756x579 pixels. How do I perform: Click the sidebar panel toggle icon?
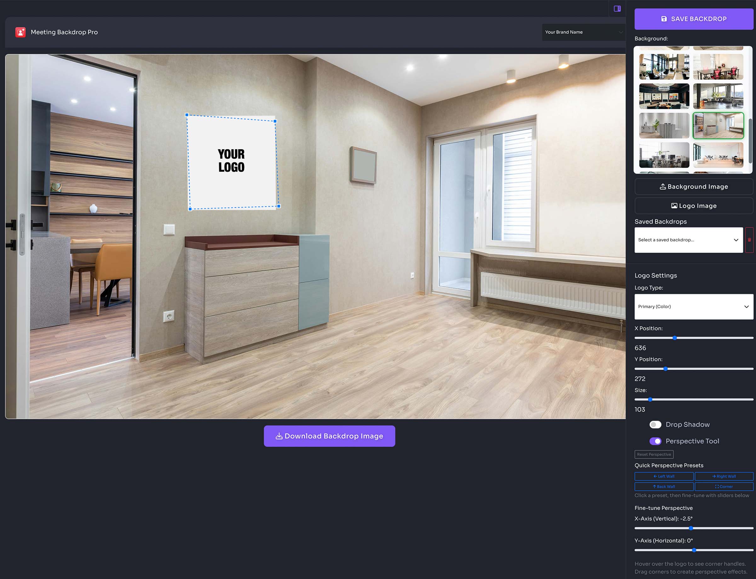[617, 8]
